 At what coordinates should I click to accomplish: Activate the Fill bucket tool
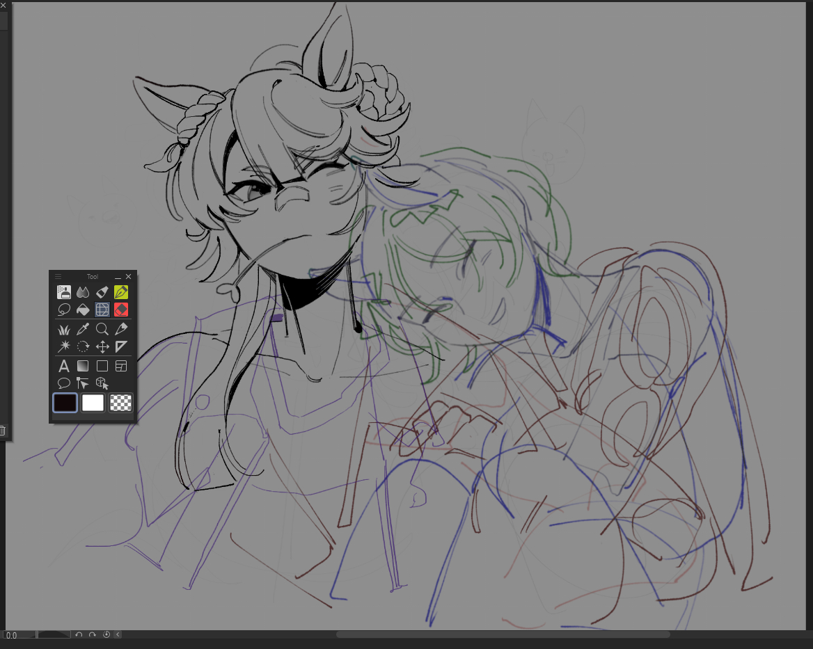point(83,310)
